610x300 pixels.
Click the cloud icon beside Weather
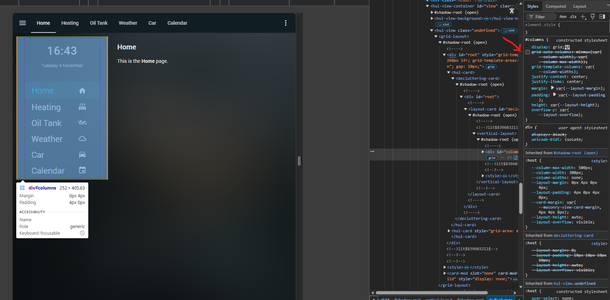(x=82, y=139)
